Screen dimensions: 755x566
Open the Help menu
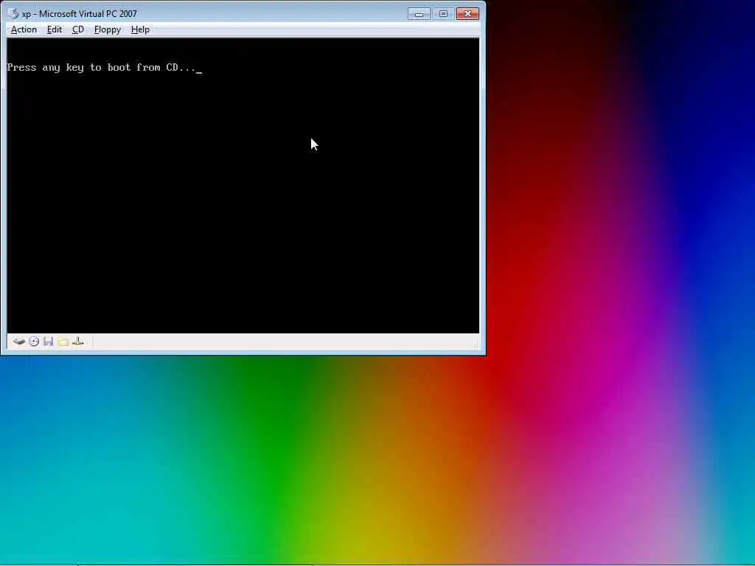click(140, 29)
